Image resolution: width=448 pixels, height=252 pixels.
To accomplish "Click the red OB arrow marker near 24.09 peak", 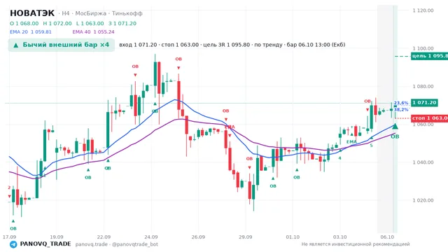I will point(178,68).
